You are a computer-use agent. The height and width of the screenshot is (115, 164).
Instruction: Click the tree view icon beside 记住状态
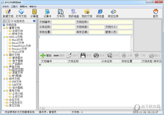click(8, 21)
